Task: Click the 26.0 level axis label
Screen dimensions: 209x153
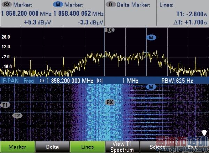Action: [6, 37]
